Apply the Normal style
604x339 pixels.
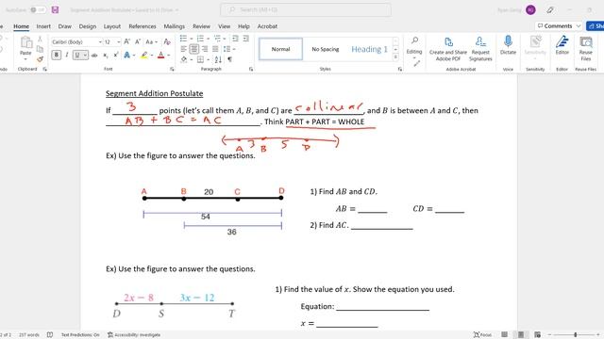[x=280, y=49]
